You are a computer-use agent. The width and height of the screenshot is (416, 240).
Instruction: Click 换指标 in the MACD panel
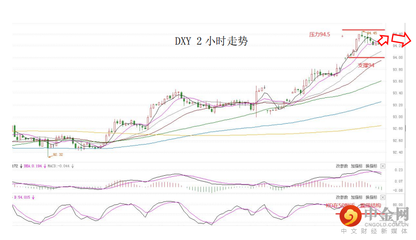(x=371, y=166)
